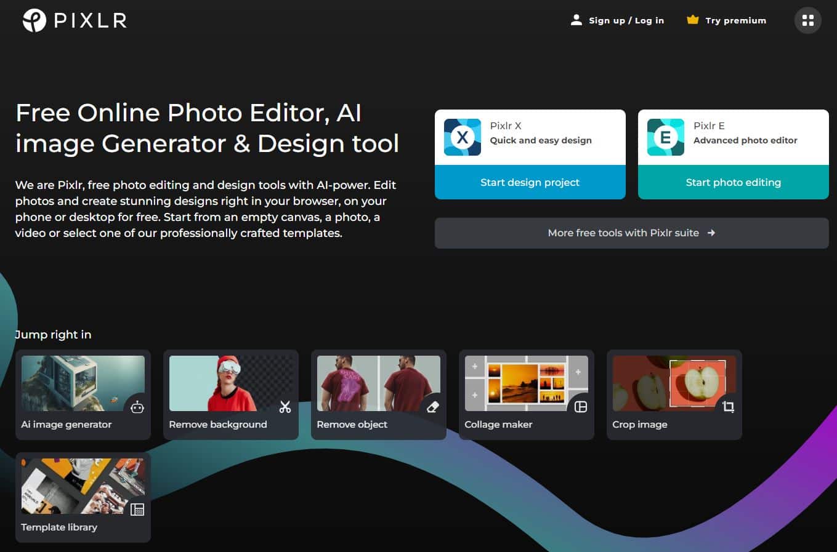Open the Ai image generator thumbnail
Viewport: 837px width, 552px height.
[83, 383]
